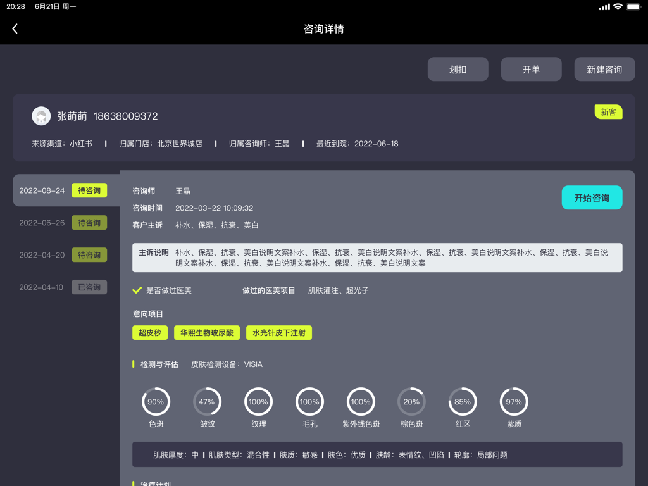Open the customer avatar image
Image resolution: width=648 pixels, height=486 pixels.
[41, 116]
